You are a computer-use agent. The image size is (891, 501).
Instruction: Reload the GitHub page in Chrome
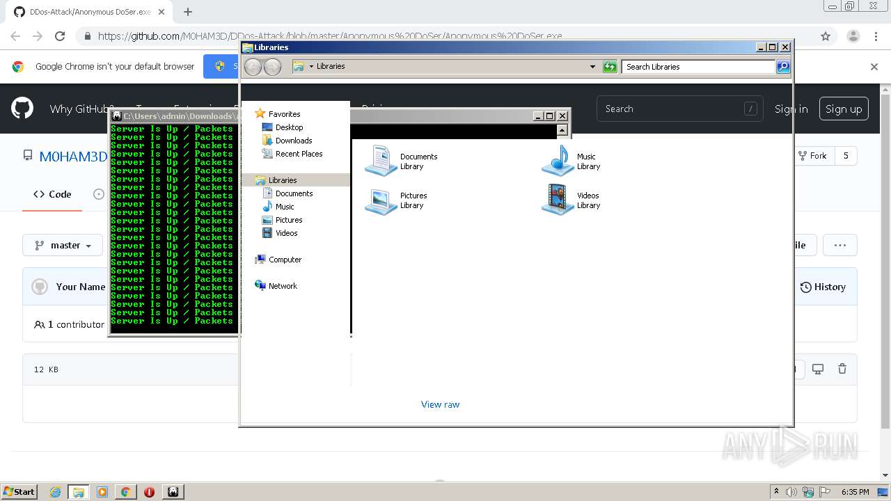pyautogui.click(x=60, y=36)
